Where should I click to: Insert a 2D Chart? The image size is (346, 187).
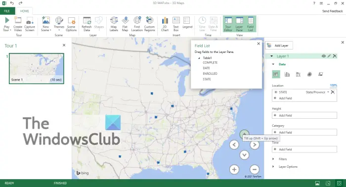pyautogui.click(x=165, y=24)
